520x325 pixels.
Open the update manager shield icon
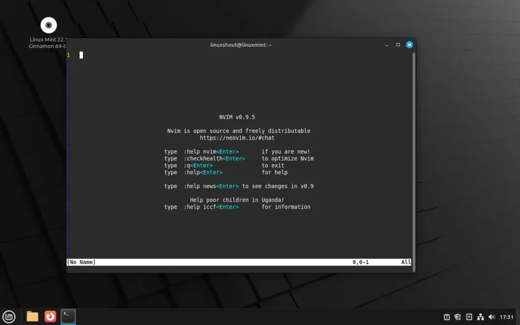click(458, 317)
